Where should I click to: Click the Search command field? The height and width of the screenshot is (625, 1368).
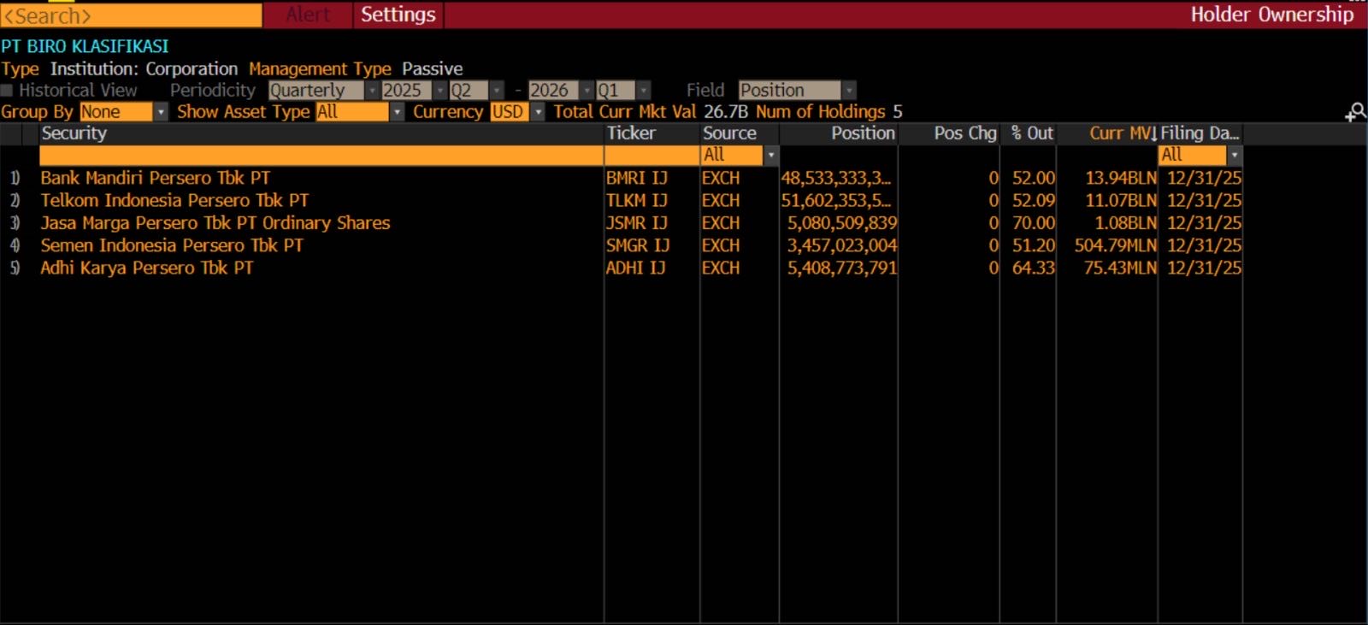click(131, 15)
